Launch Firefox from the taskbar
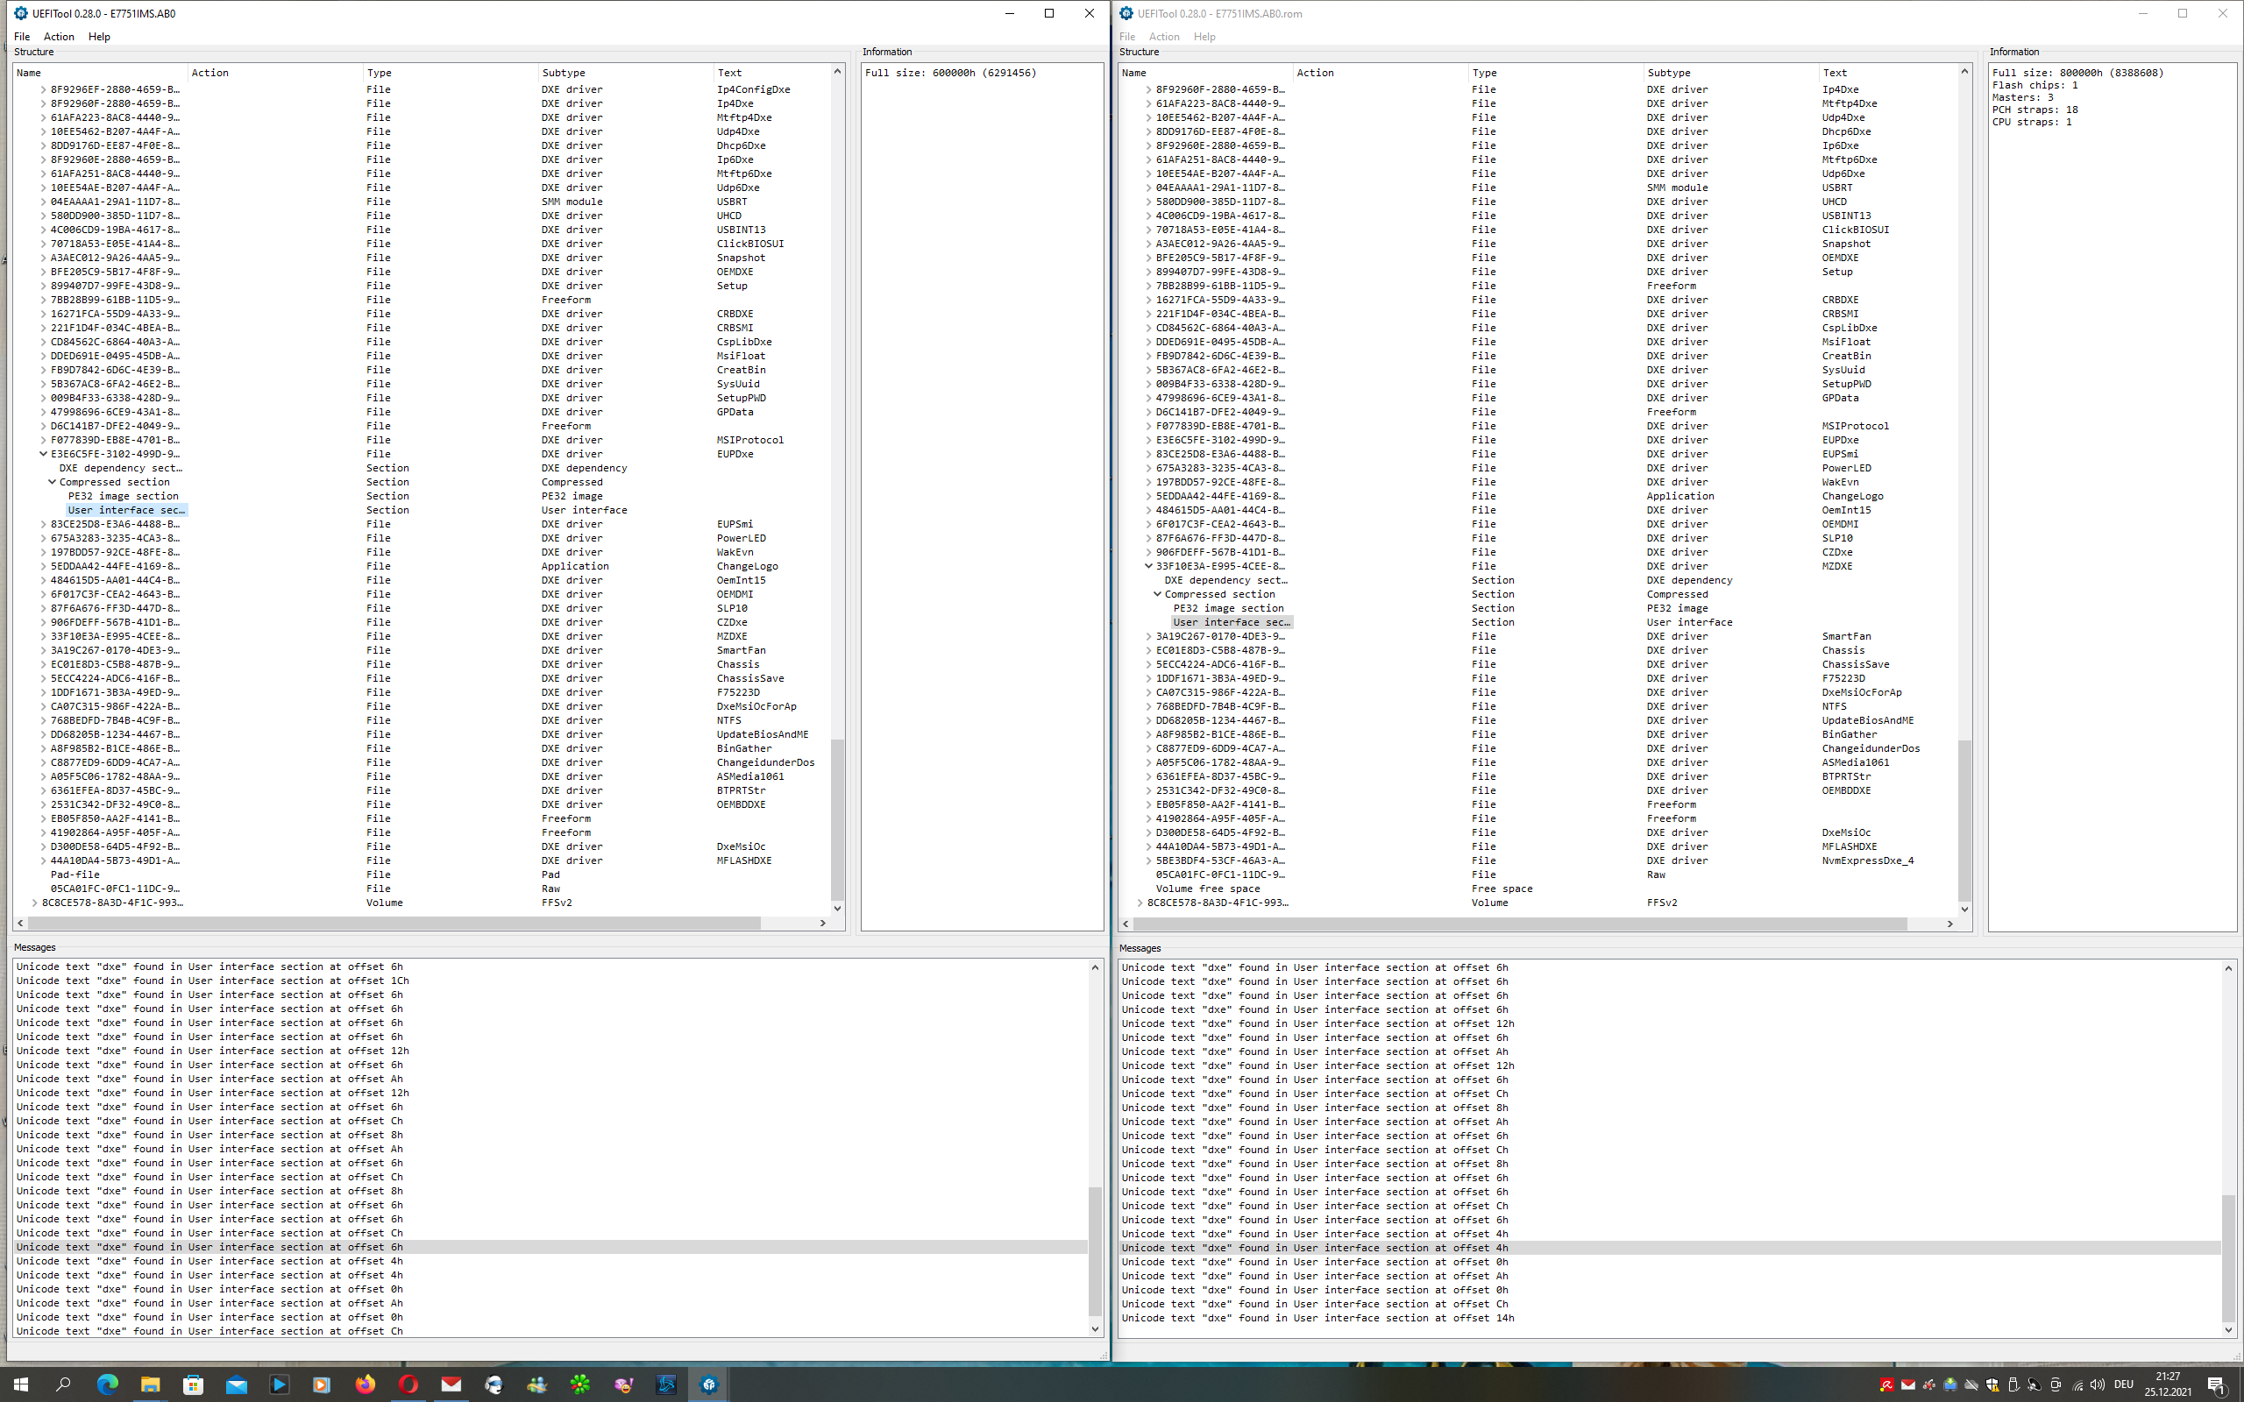Screen dimensions: 2244x1402 click(366, 1384)
